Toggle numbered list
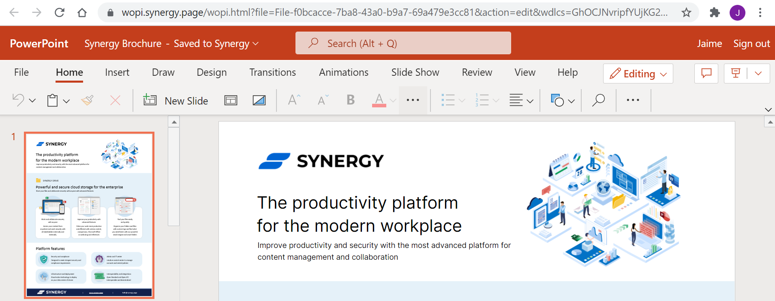The image size is (775, 301). click(x=482, y=100)
